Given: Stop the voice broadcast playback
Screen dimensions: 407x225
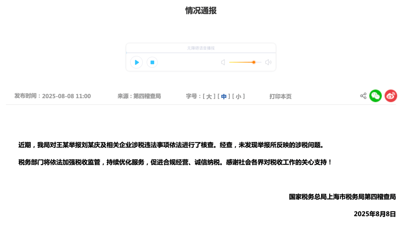Looking at the screenshot, I should point(152,62).
